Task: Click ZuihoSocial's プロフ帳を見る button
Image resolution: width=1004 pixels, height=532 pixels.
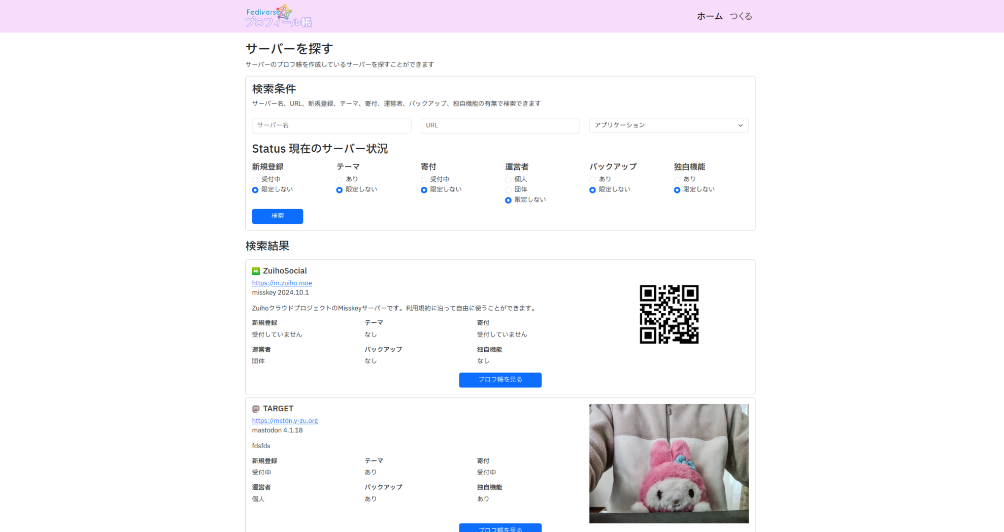Action: 500,380
